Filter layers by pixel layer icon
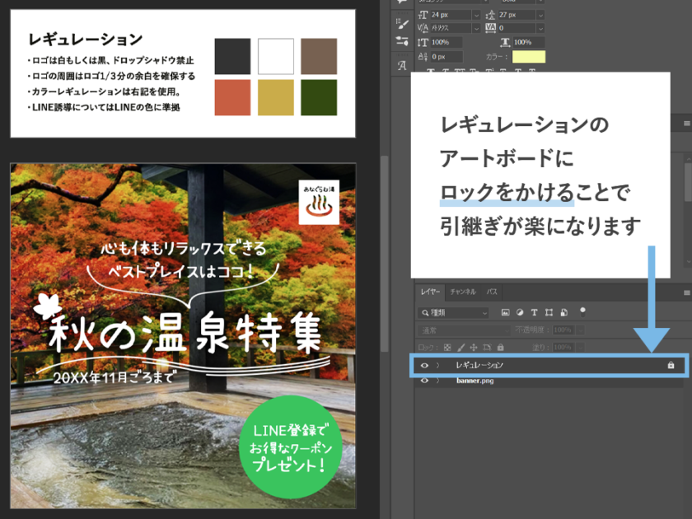Screen dimensions: 692x519 tap(504, 313)
